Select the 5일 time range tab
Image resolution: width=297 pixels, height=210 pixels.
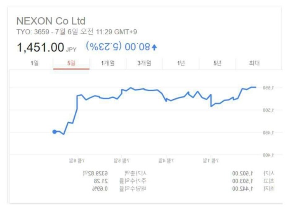click(71, 63)
